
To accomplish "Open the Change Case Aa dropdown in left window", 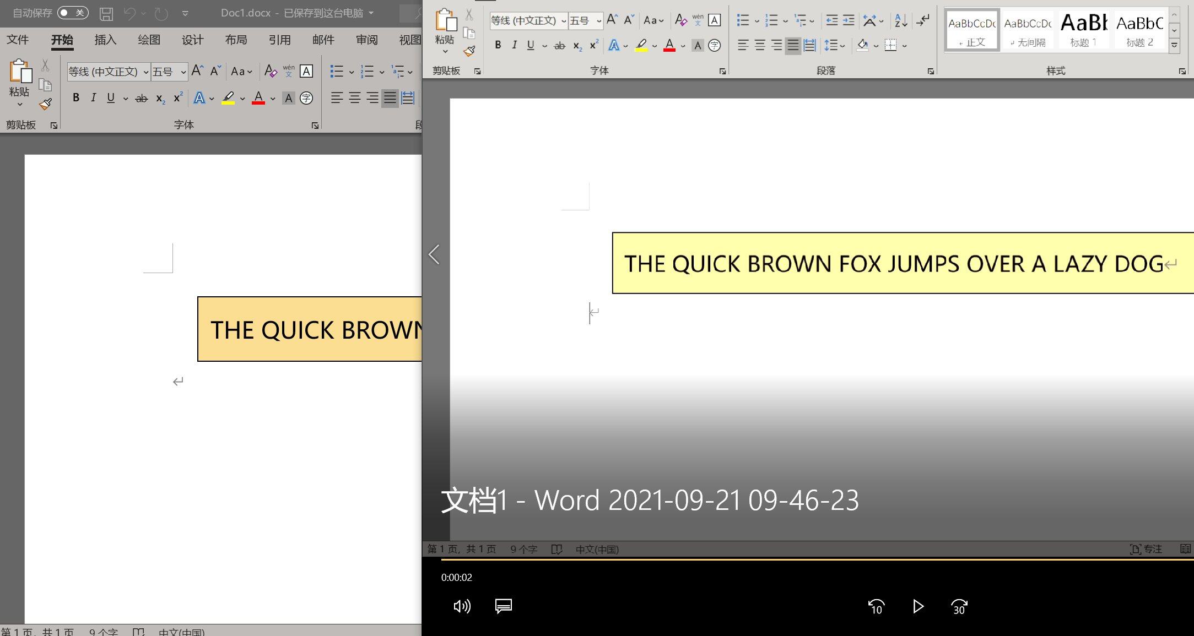I will pyautogui.click(x=241, y=72).
